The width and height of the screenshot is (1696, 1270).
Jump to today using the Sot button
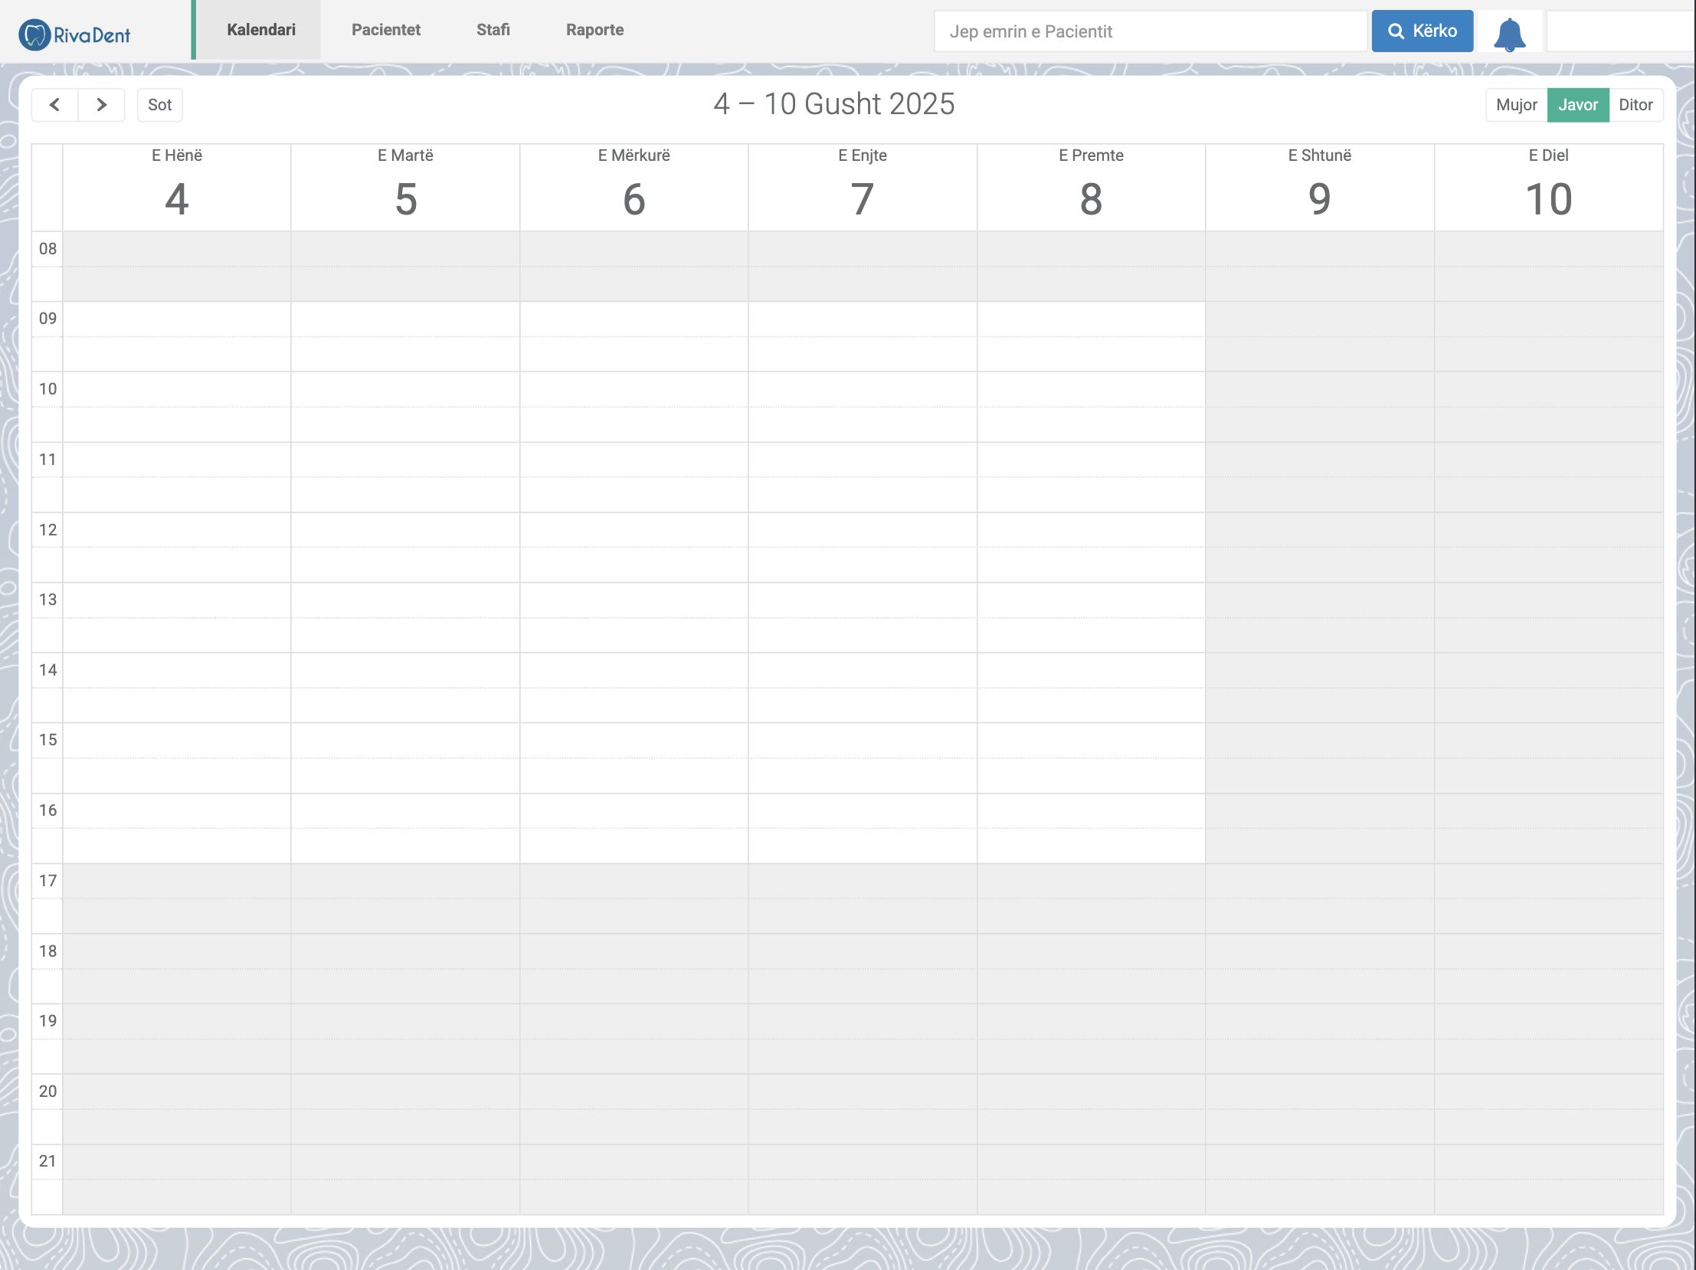[159, 104]
